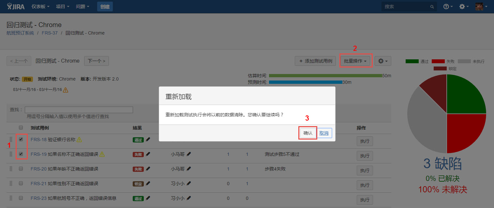The image size is (494, 208).
Task: Execute the FRS-21 test with 执行
Action: click(x=365, y=185)
